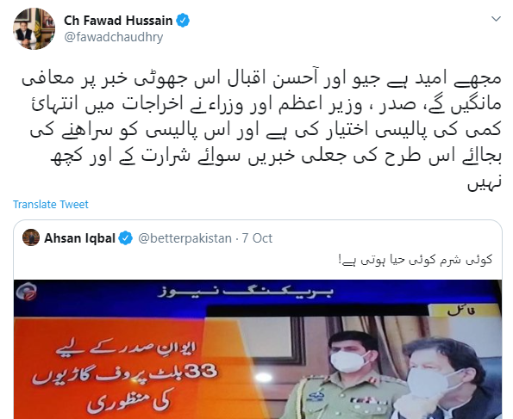Image resolution: width=513 pixels, height=419 pixels.
Task: Open Ahsan Iqbal's small avatar
Action: [x=31, y=237]
